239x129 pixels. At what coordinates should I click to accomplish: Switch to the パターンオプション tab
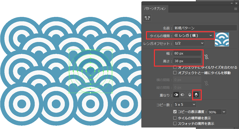click(x=155, y=9)
